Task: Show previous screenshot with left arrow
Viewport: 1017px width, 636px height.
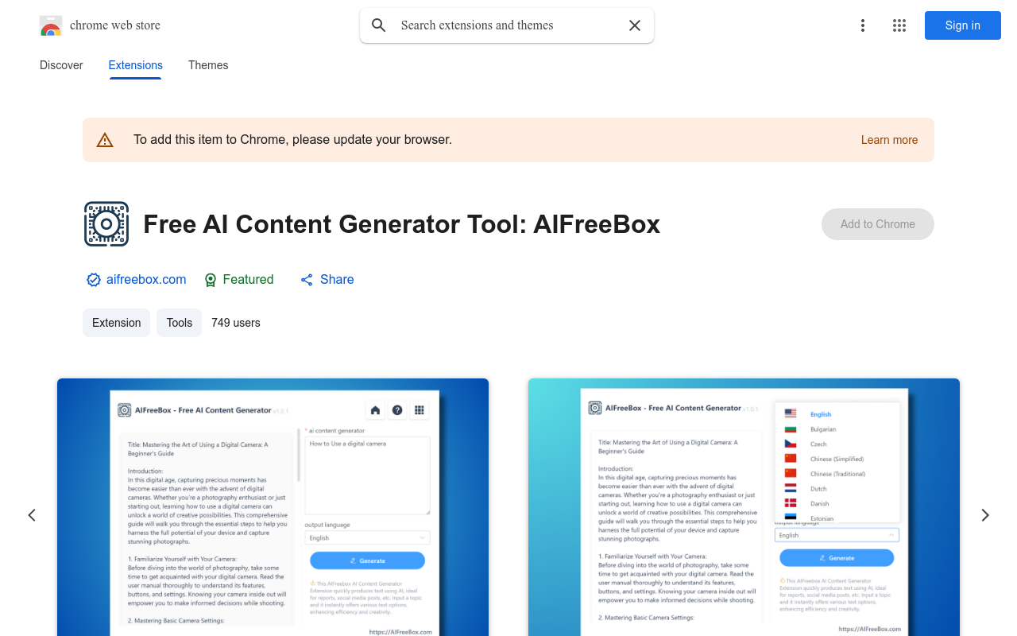Action: [32, 515]
